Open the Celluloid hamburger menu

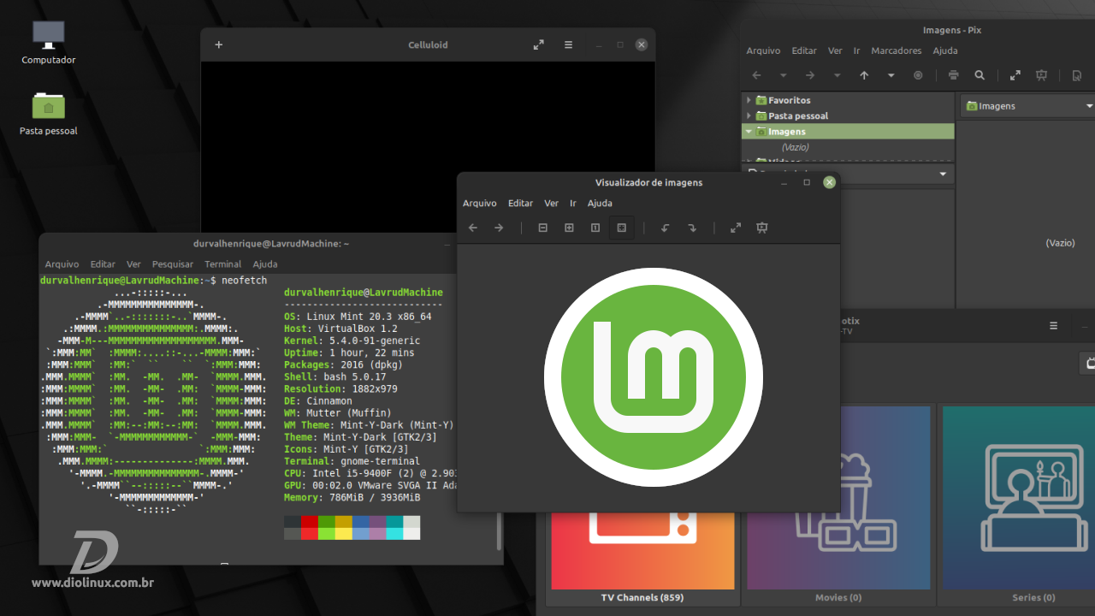[568, 44]
